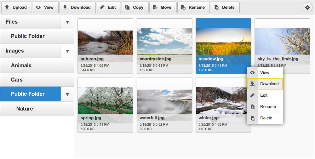Viewport: 315px width, 159px height.
Task: Choose Download from the context menu
Action: (269, 84)
